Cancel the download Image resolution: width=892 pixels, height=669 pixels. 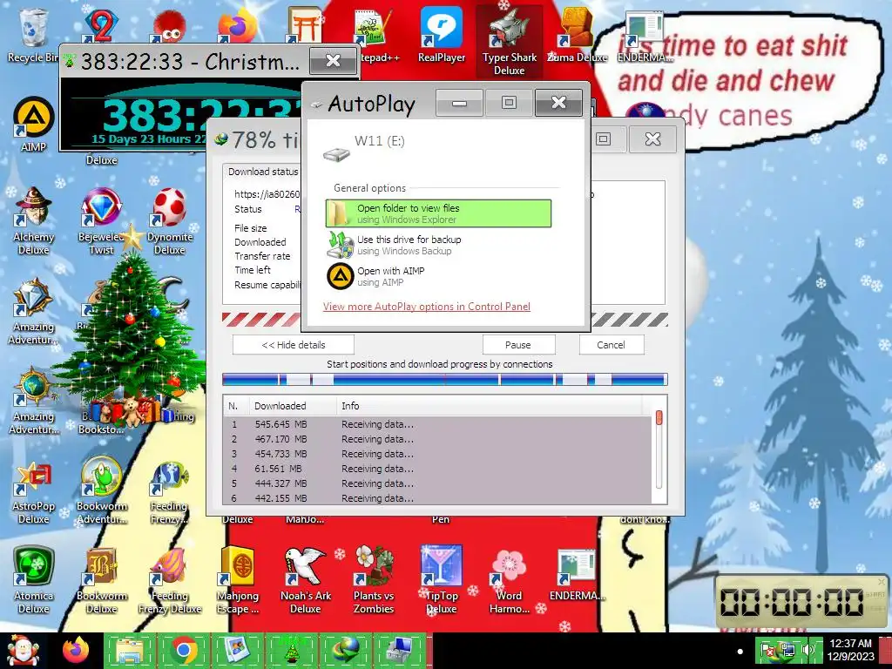click(611, 345)
